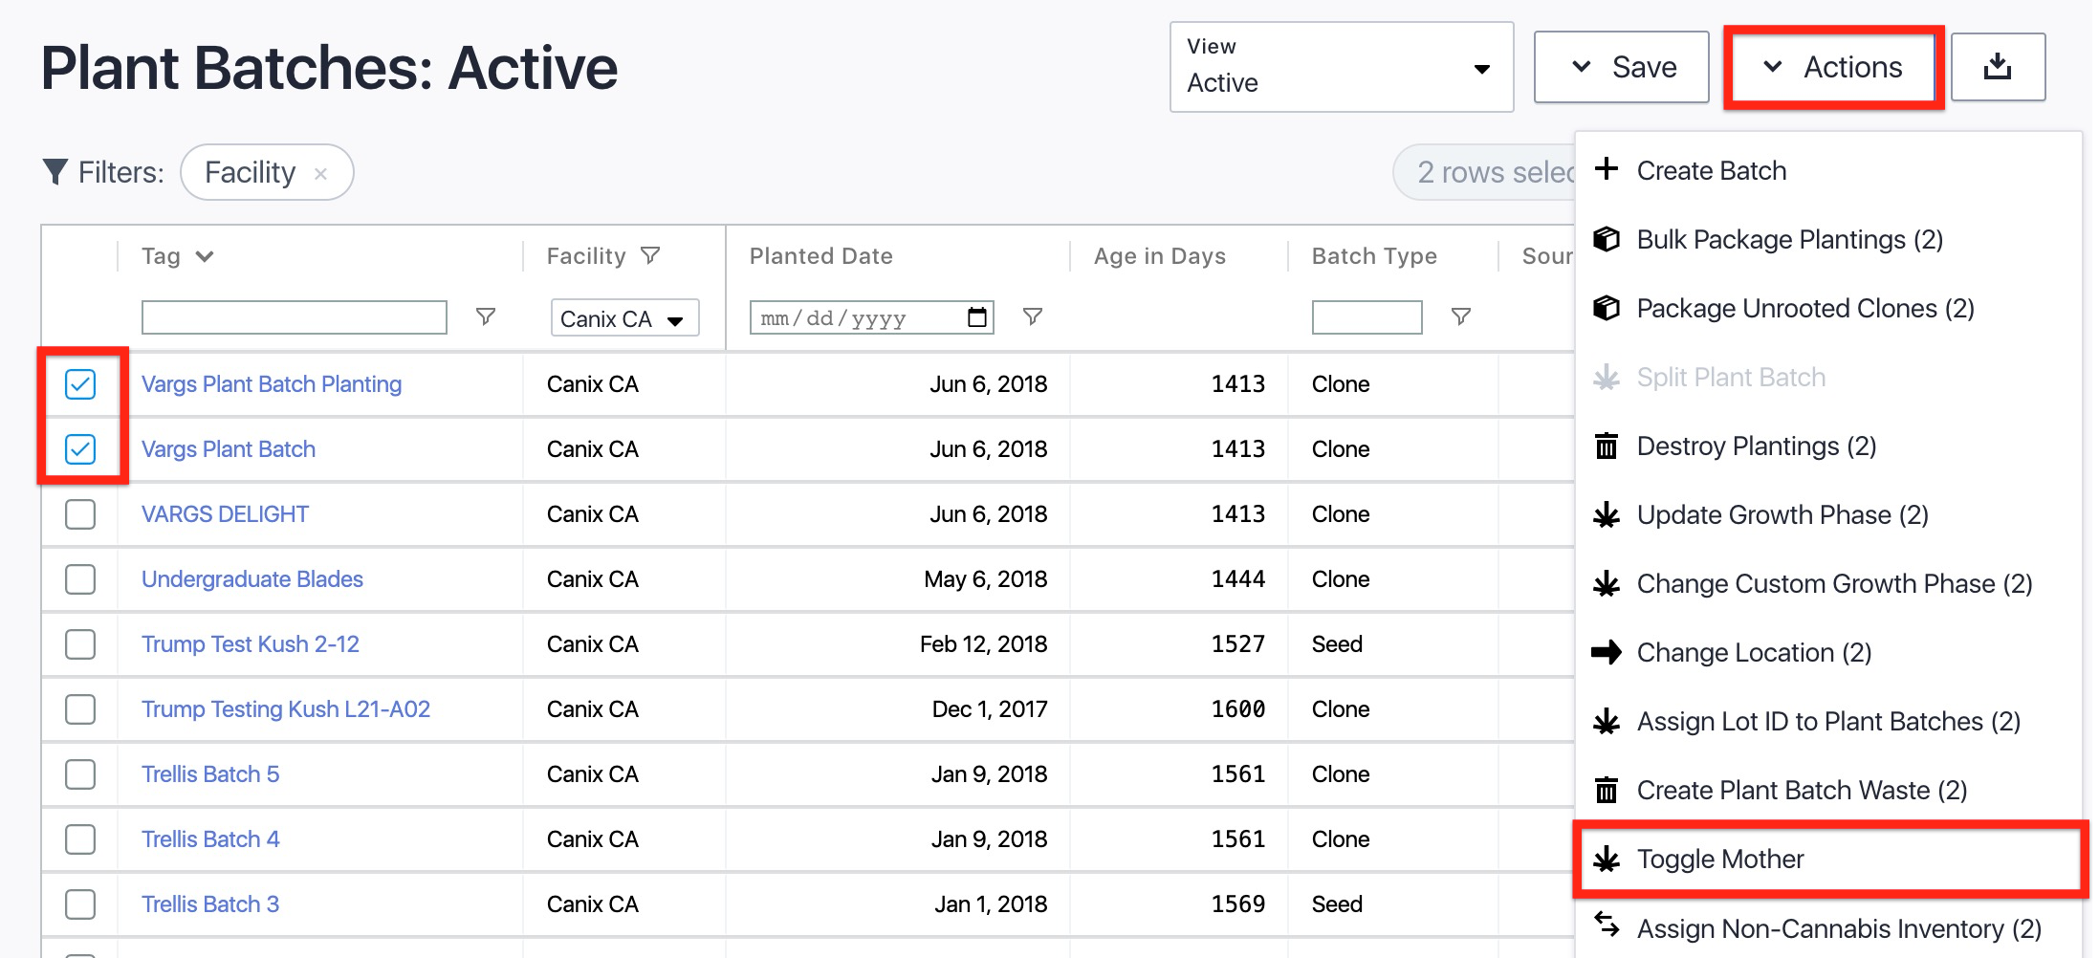Click the Batch Type filter funnel icon
The image size is (2099, 958).
tap(1460, 316)
